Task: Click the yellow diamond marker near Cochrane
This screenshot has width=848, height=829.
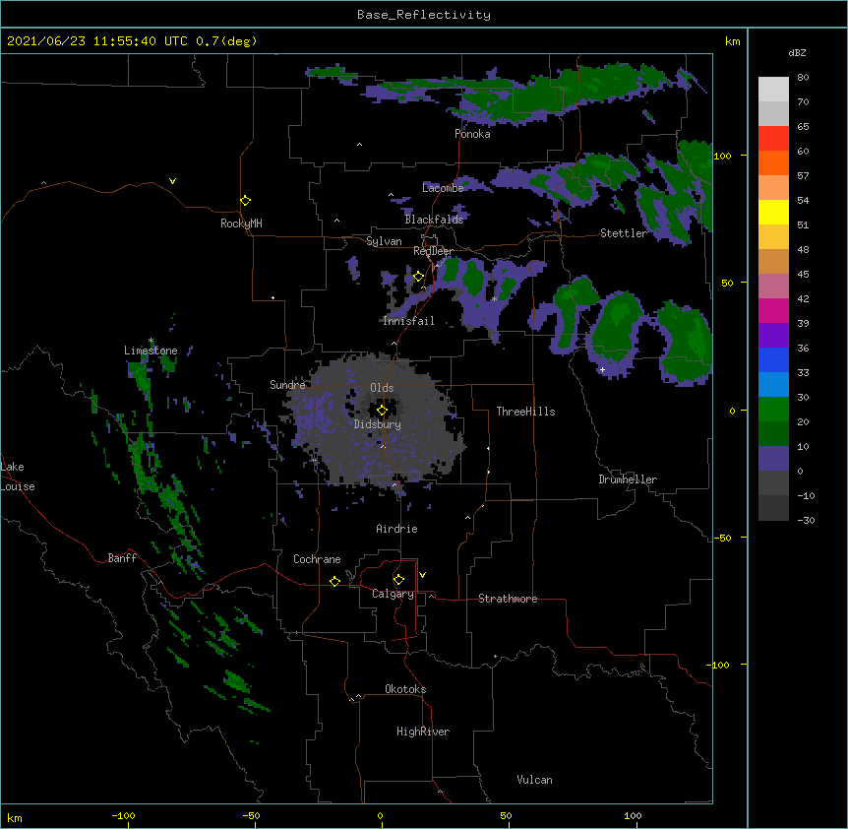Action: pos(334,581)
